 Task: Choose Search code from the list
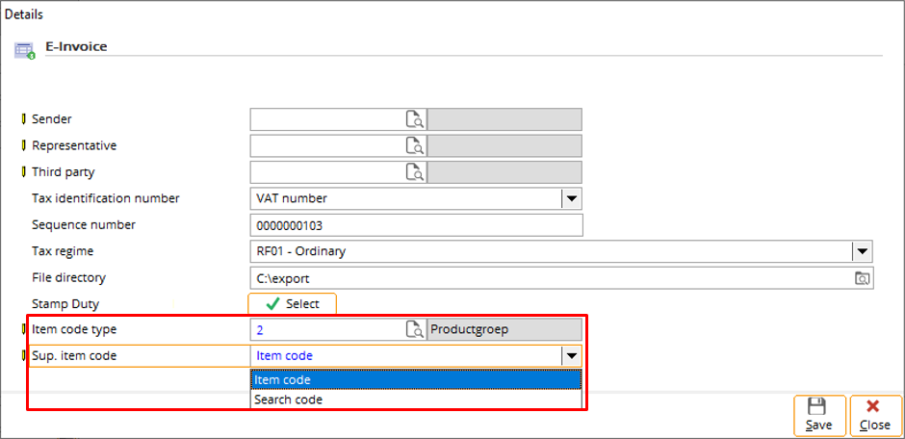coord(416,400)
